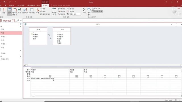The height and width of the screenshot is (102, 182).
Task: Toggle Table Names (테이블 이름)
Action: tap(97, 11)
